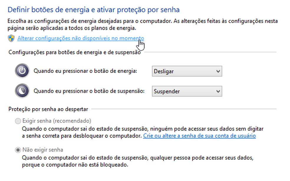Select "Não exigir senha"
The width and height of the screenshot is (290, 181).
[18, 150]
